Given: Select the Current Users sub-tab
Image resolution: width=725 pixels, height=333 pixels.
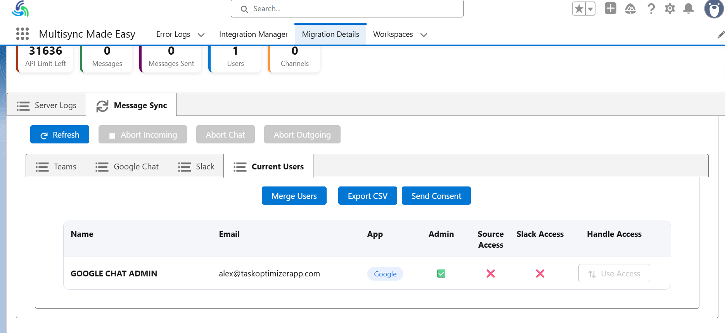Looking at the screenshot, I should coord(268,166).
